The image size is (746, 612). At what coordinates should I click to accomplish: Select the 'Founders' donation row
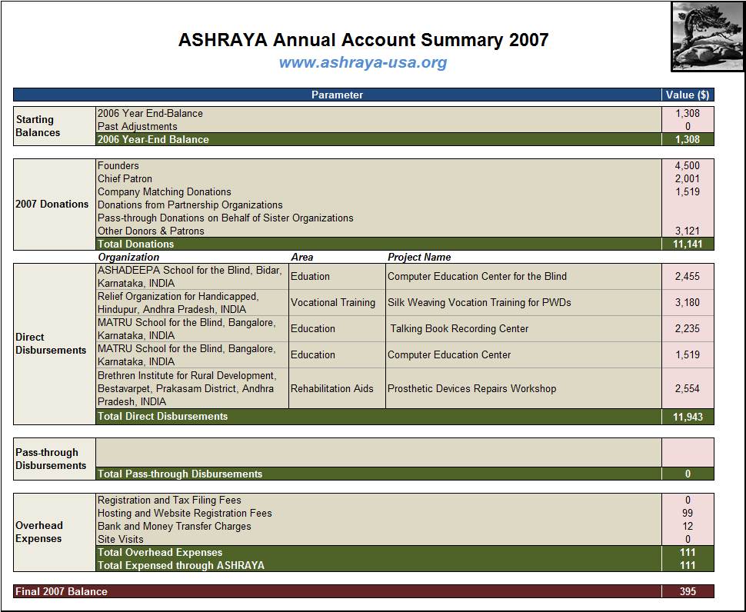[x=118, y=165]
